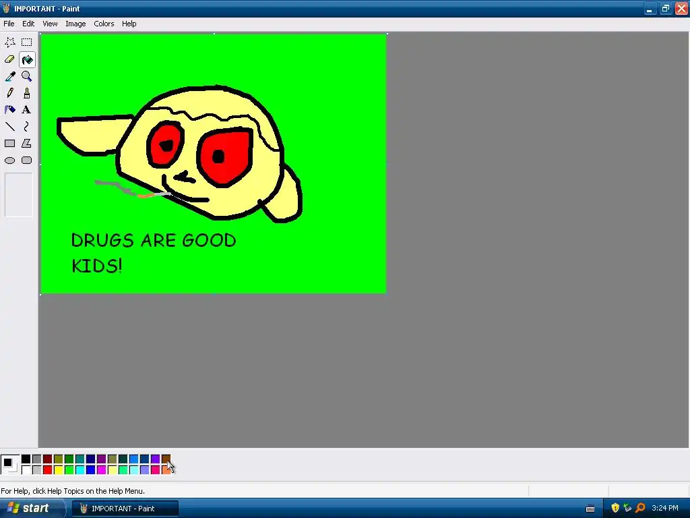The height and width of the screenshot is (518, 690).
Task: Pick the bright yellow swatch
Action: [59, 470]
